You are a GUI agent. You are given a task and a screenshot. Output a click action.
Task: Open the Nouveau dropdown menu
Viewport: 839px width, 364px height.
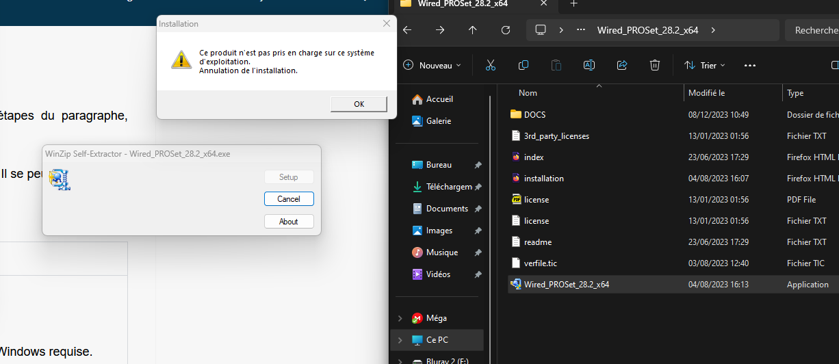(433, 65)
